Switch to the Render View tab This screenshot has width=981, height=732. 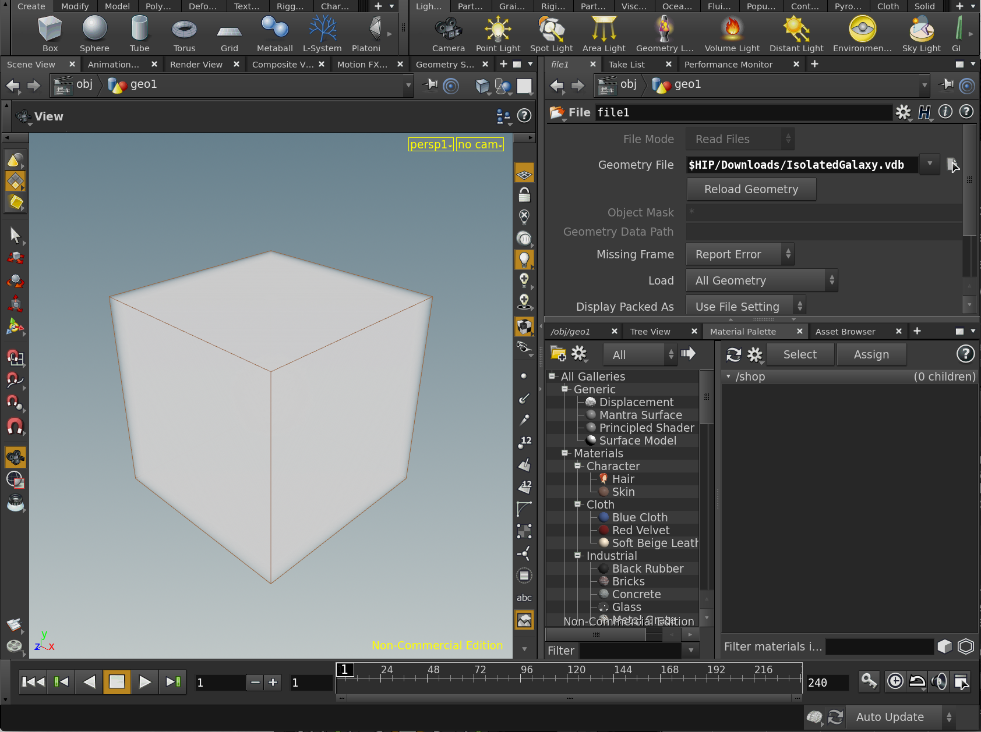click(196, 65)
